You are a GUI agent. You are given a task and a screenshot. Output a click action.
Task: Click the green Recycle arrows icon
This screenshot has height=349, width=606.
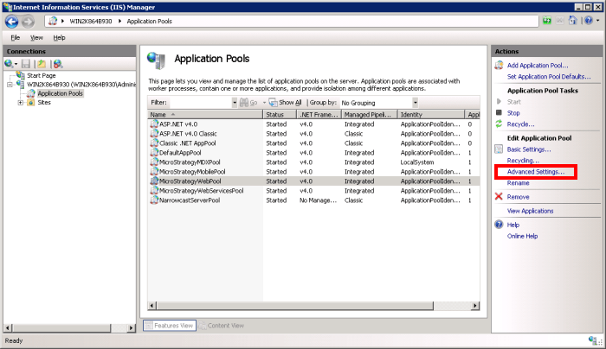pos(499,124)
